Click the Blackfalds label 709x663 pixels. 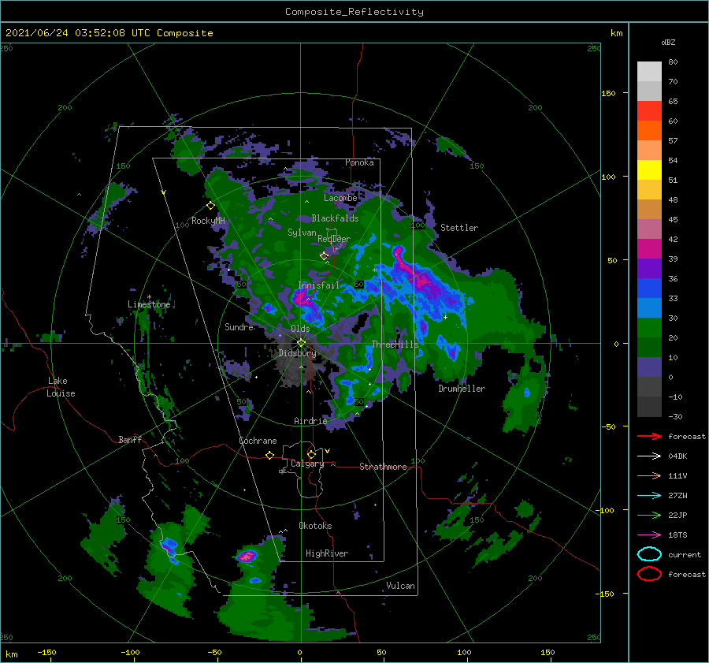(x=335, y=218)
